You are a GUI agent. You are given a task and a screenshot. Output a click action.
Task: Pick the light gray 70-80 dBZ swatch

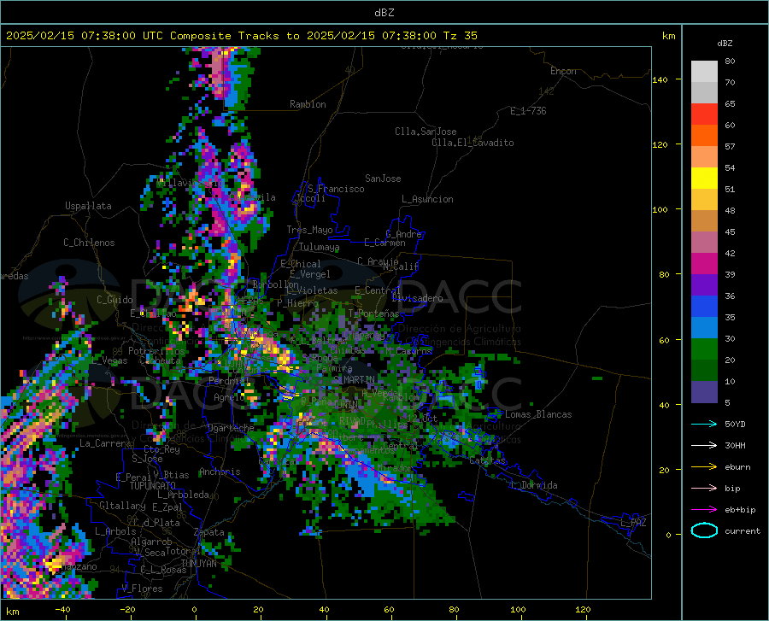704,72
